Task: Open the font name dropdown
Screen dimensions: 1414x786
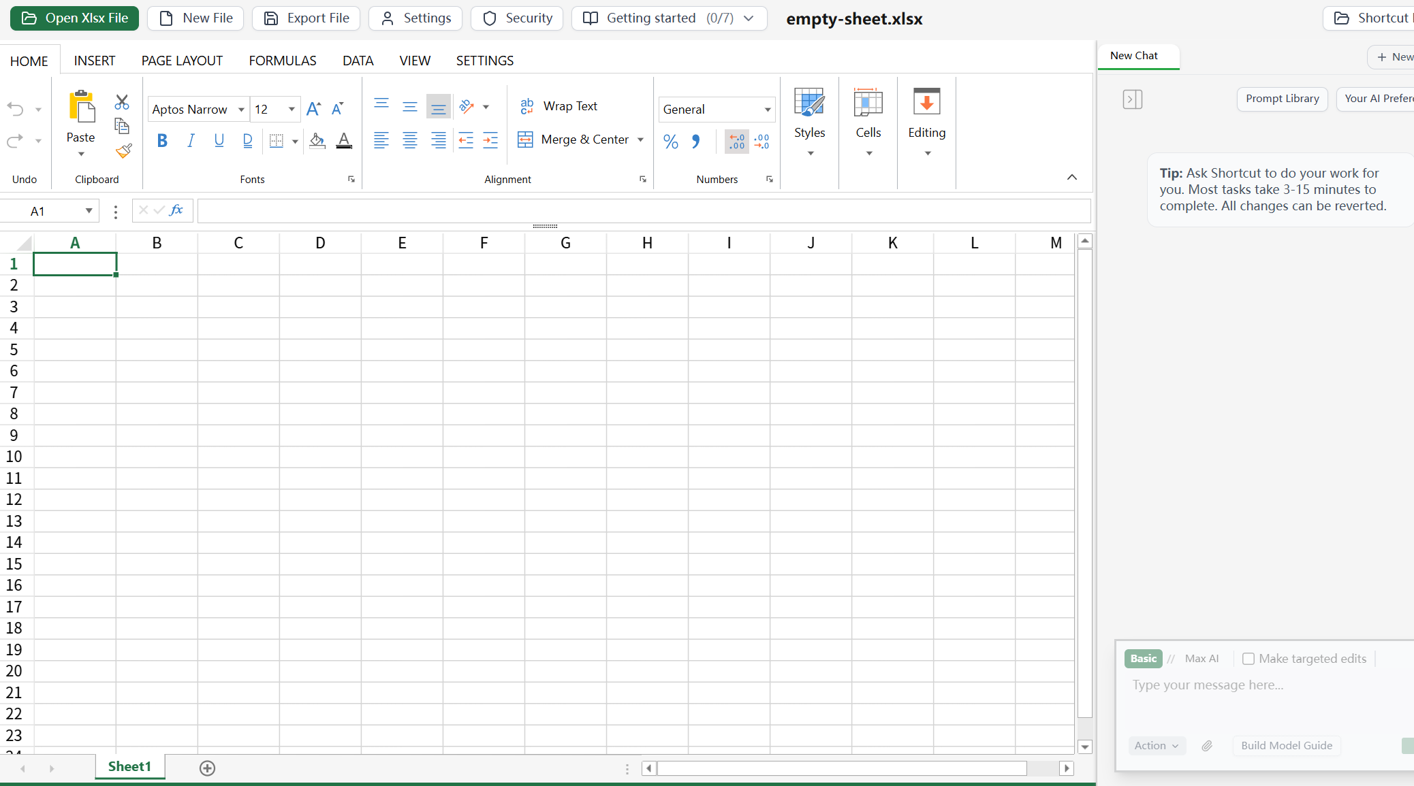Action: 241,110
